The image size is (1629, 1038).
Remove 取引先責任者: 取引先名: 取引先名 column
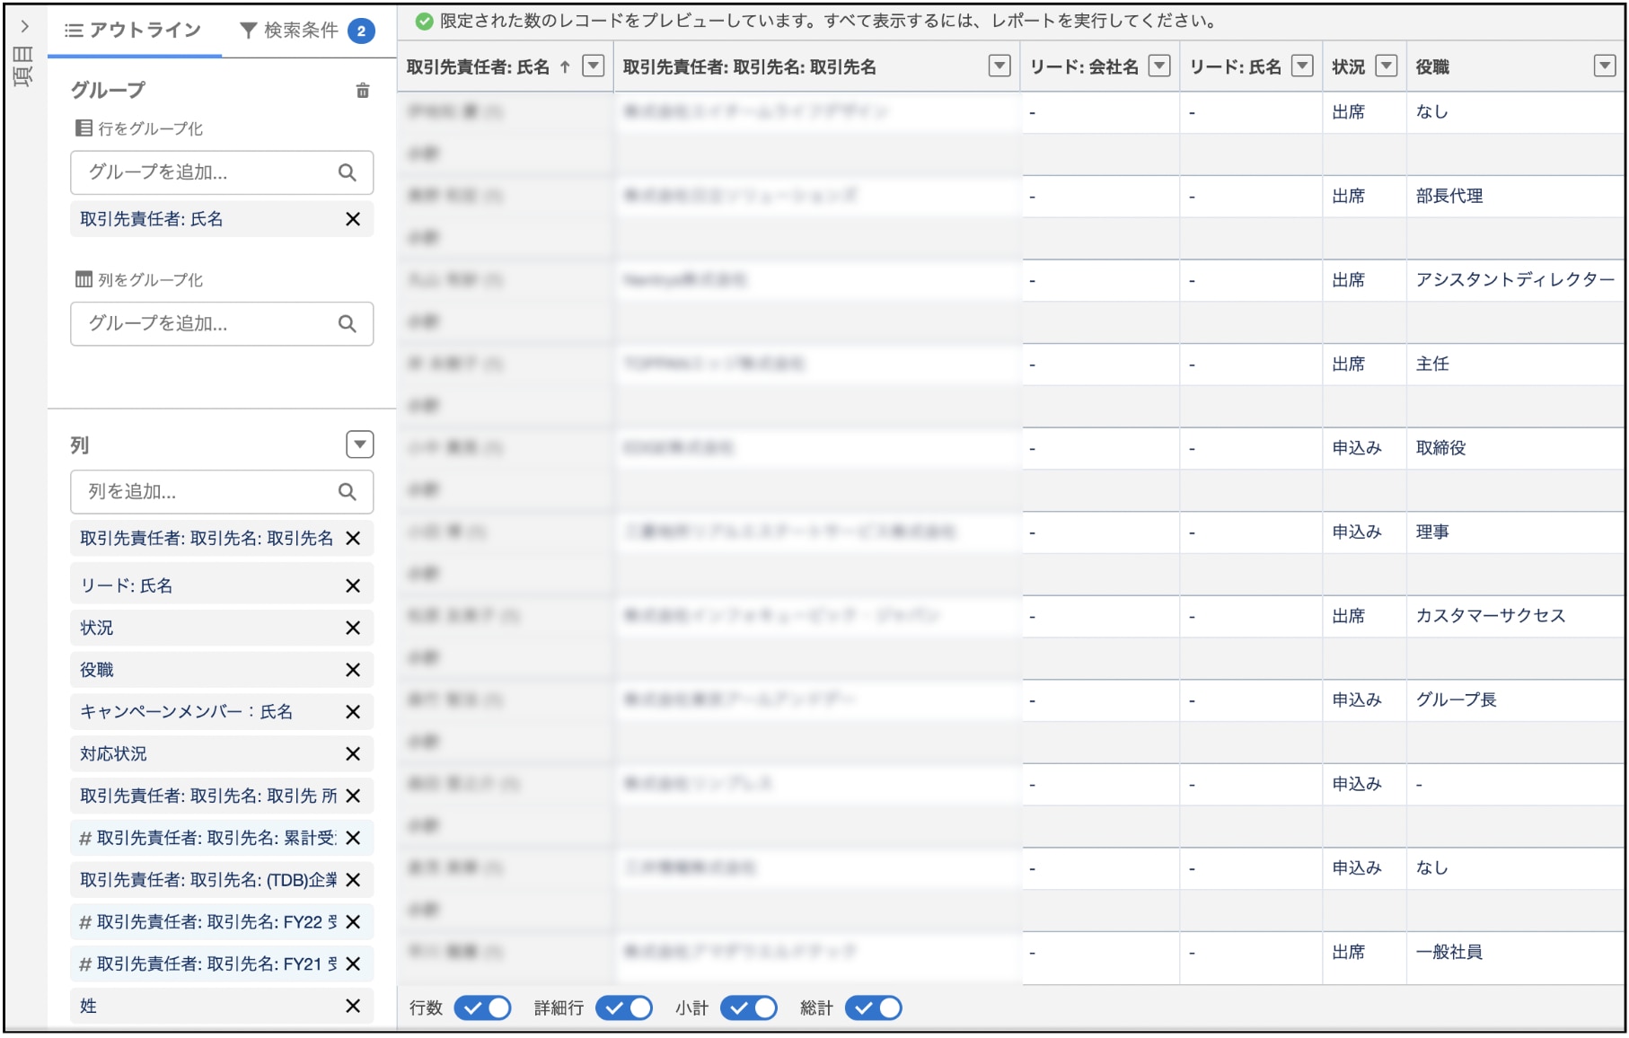[353, 538]
